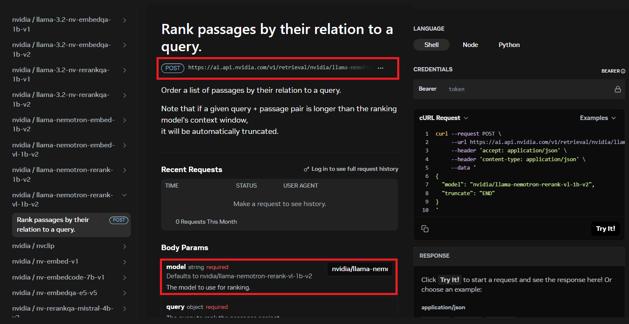Open the cURL Request dropdown
Screen dimensions: 629x324
click(x=444, y=118)
